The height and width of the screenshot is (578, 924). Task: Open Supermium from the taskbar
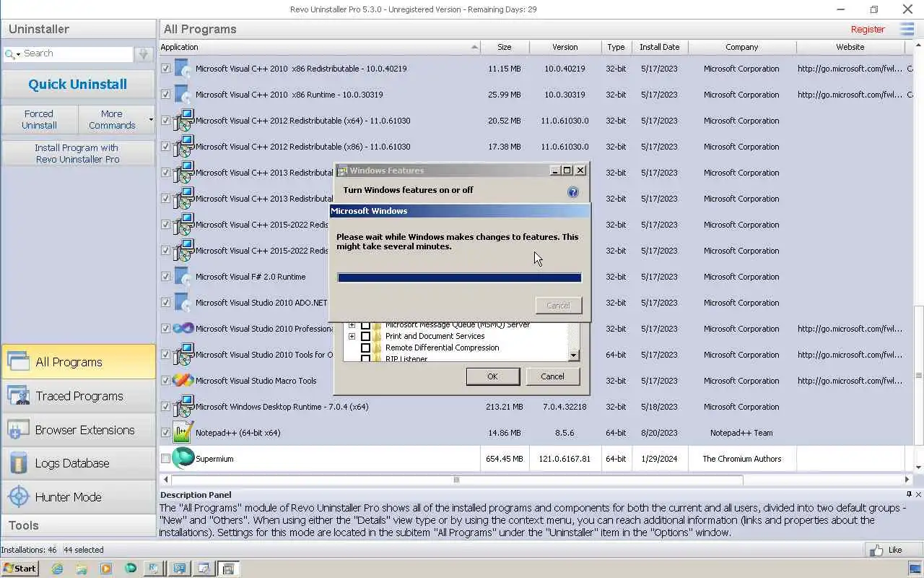(x=130, y=569)
